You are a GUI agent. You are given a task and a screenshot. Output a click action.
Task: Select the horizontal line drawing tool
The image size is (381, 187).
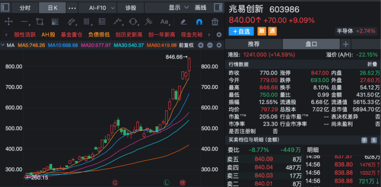25,22
